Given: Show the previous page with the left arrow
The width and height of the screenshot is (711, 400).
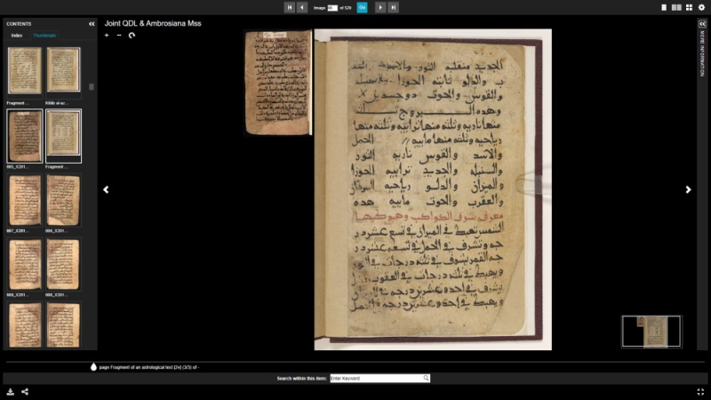Looking at the screenshot, I should point(106,189).
